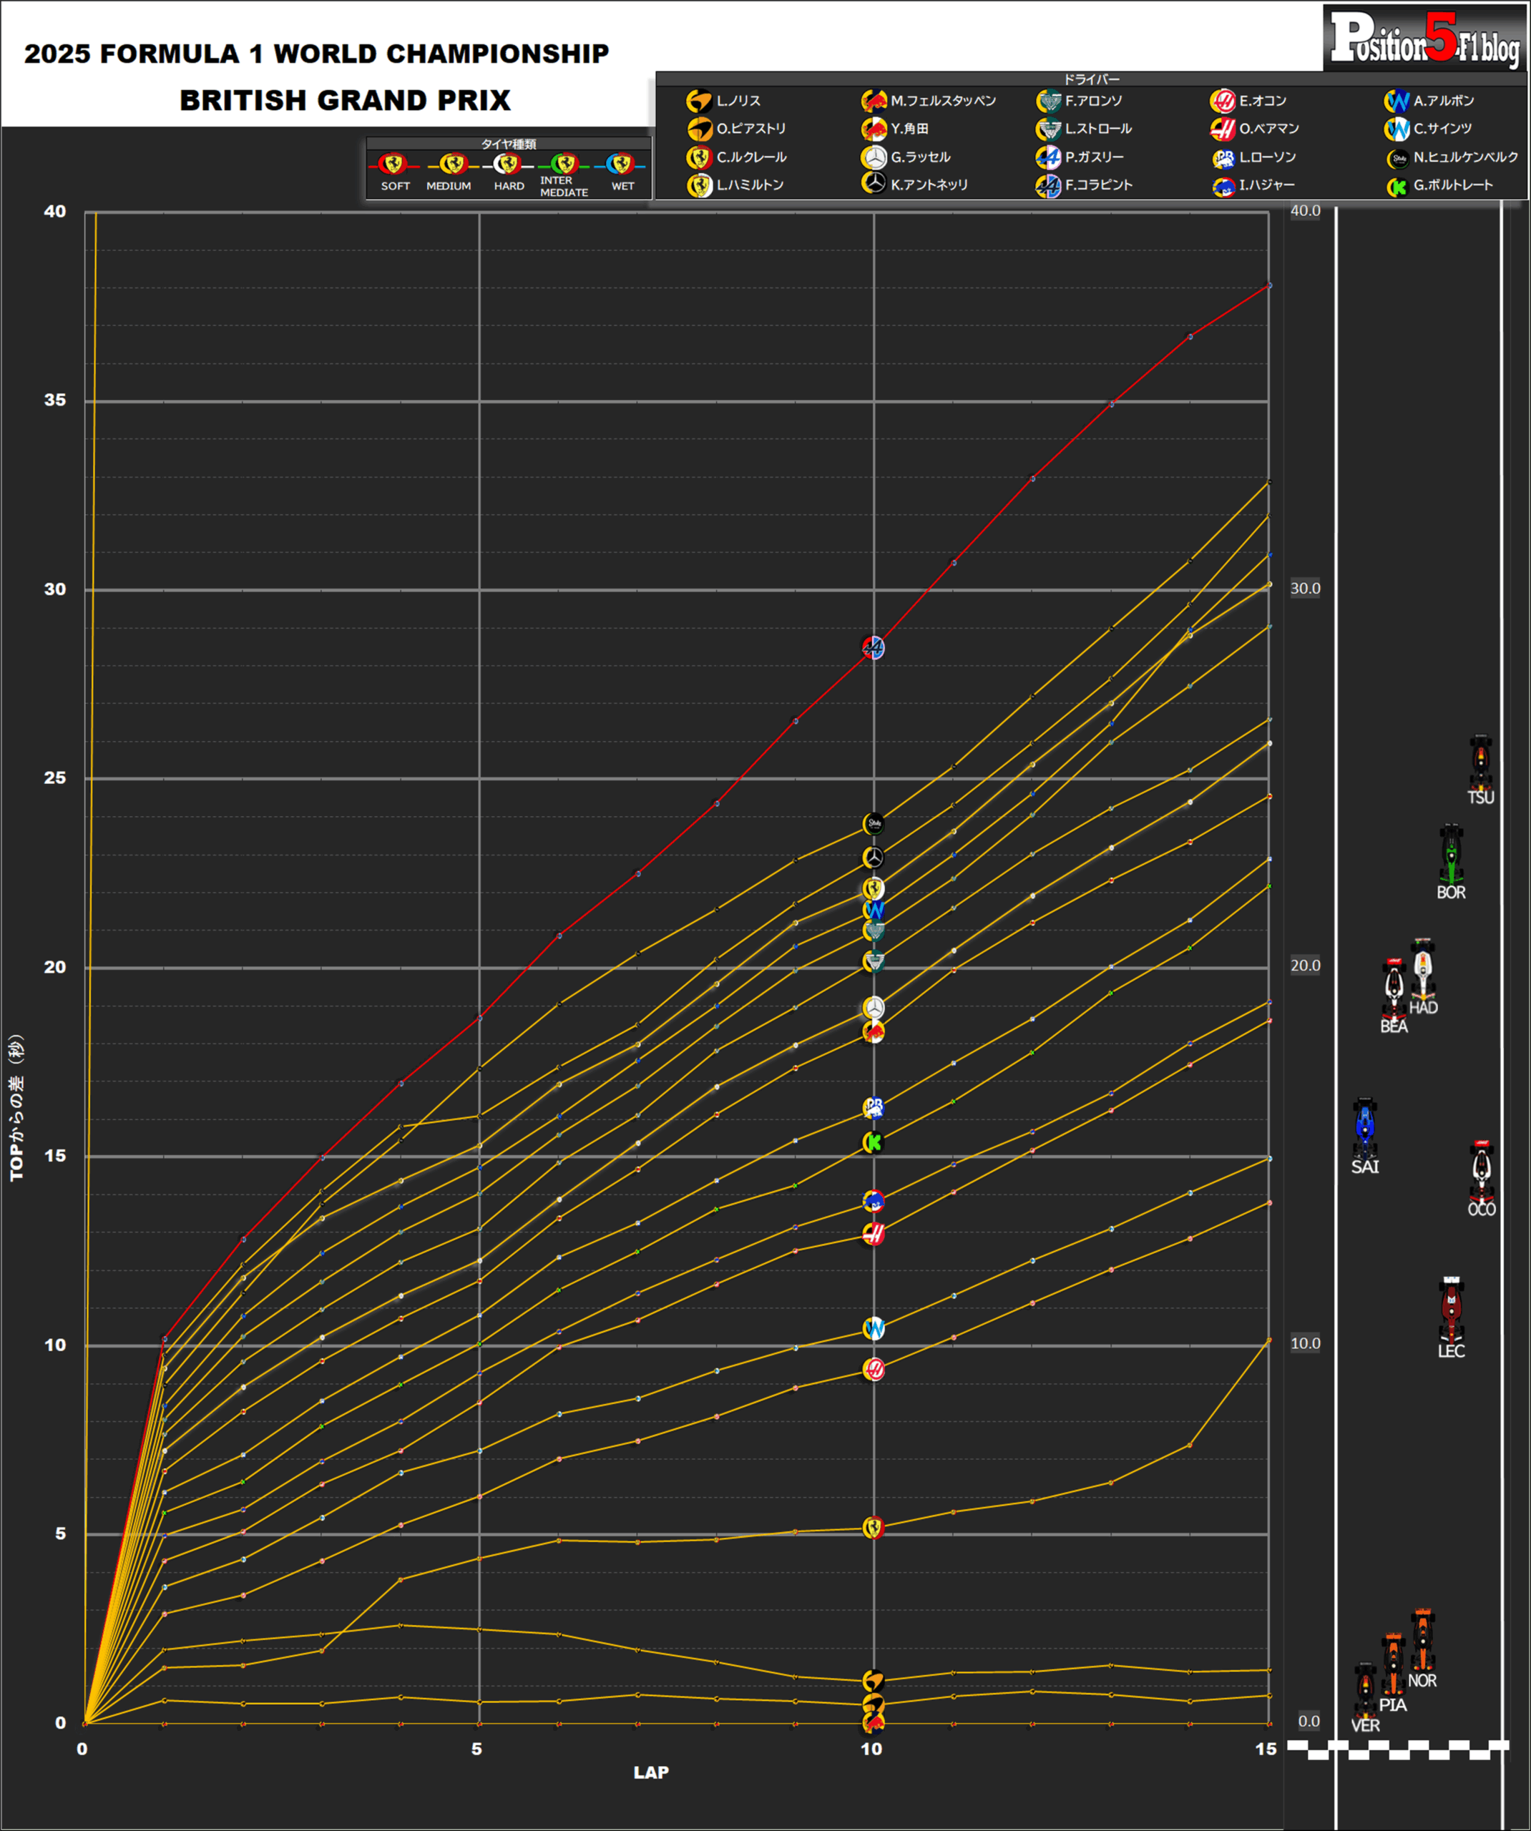The height and width of the screenshot is (1831, 1531).
Task: Select the L.ストロール legend icon
Action: (x=1047, y=129)
